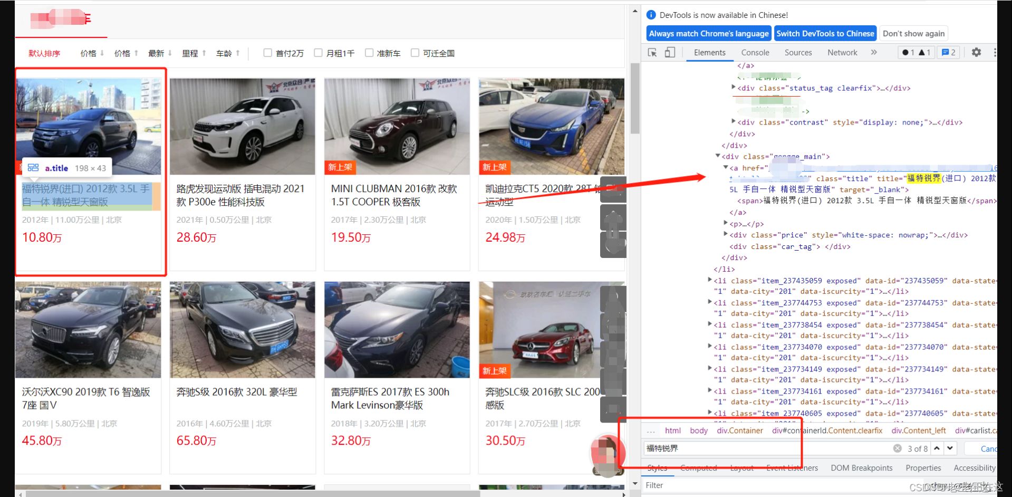
Task: Select div.Content_left in DOM breadcrumb
Action: [x=919, y=431]
